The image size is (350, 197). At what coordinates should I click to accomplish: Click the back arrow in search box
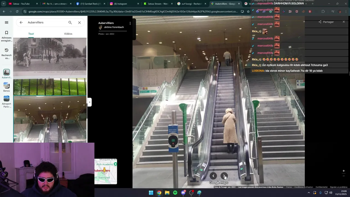coord(21,22)
